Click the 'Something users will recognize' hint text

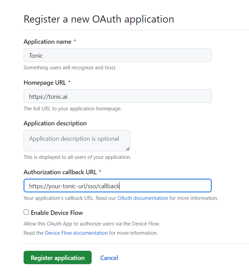(x=70, y=68)
